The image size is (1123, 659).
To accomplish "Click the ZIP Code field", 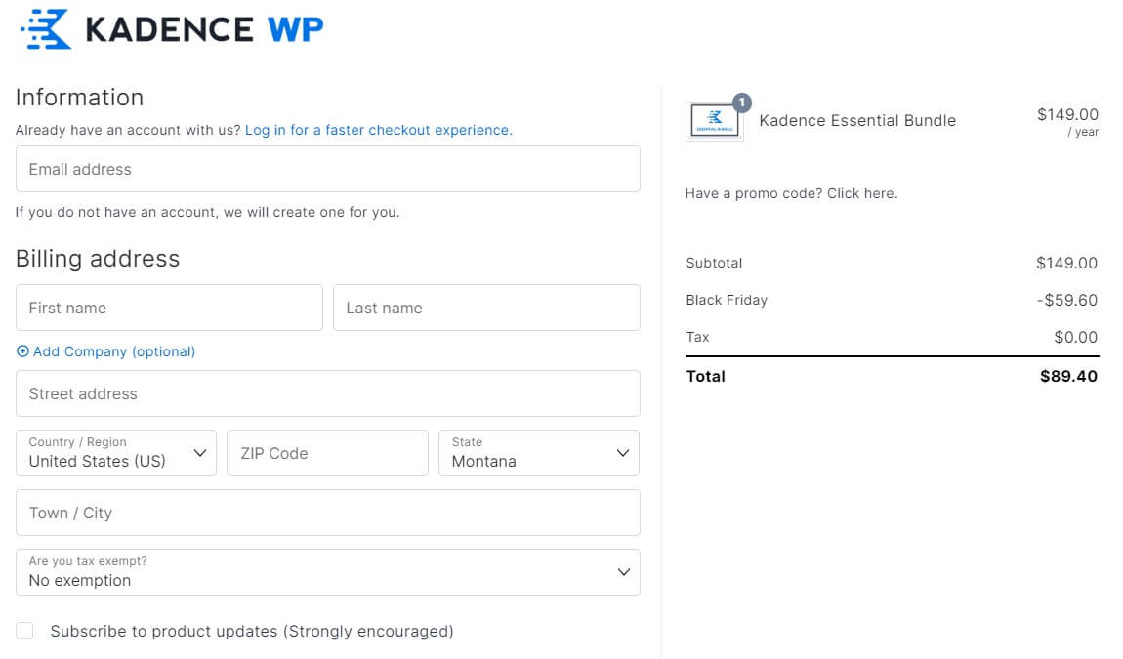I will point(327,453).
